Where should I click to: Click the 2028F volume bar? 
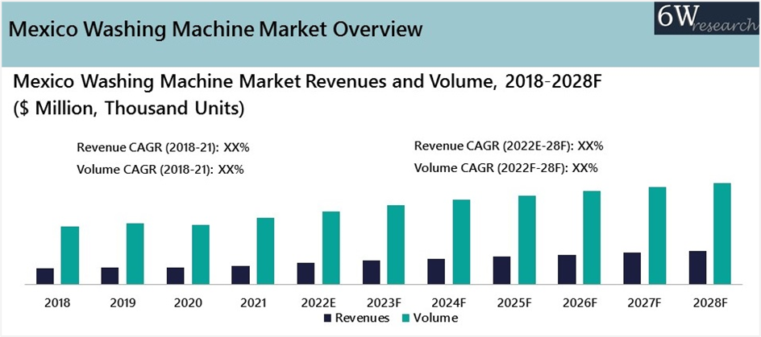click(x=722, y=233)
